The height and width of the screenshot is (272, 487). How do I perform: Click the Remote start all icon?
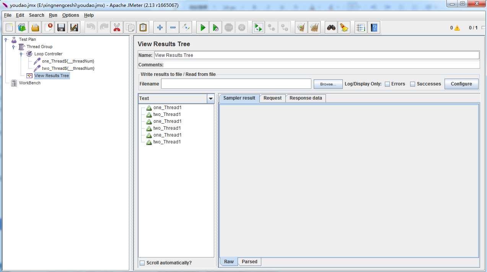pyautogui.click(x=258, y=27)
